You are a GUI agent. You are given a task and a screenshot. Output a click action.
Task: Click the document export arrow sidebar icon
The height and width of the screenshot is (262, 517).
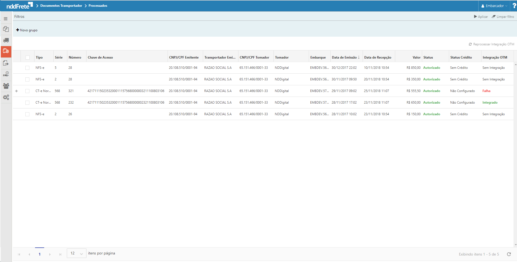click(6, 63)
